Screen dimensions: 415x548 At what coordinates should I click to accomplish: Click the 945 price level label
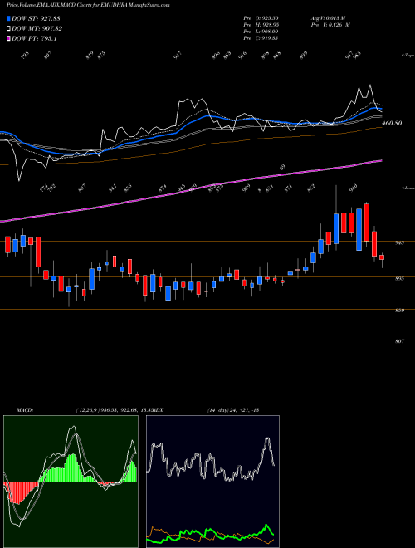tap(399, 242)
